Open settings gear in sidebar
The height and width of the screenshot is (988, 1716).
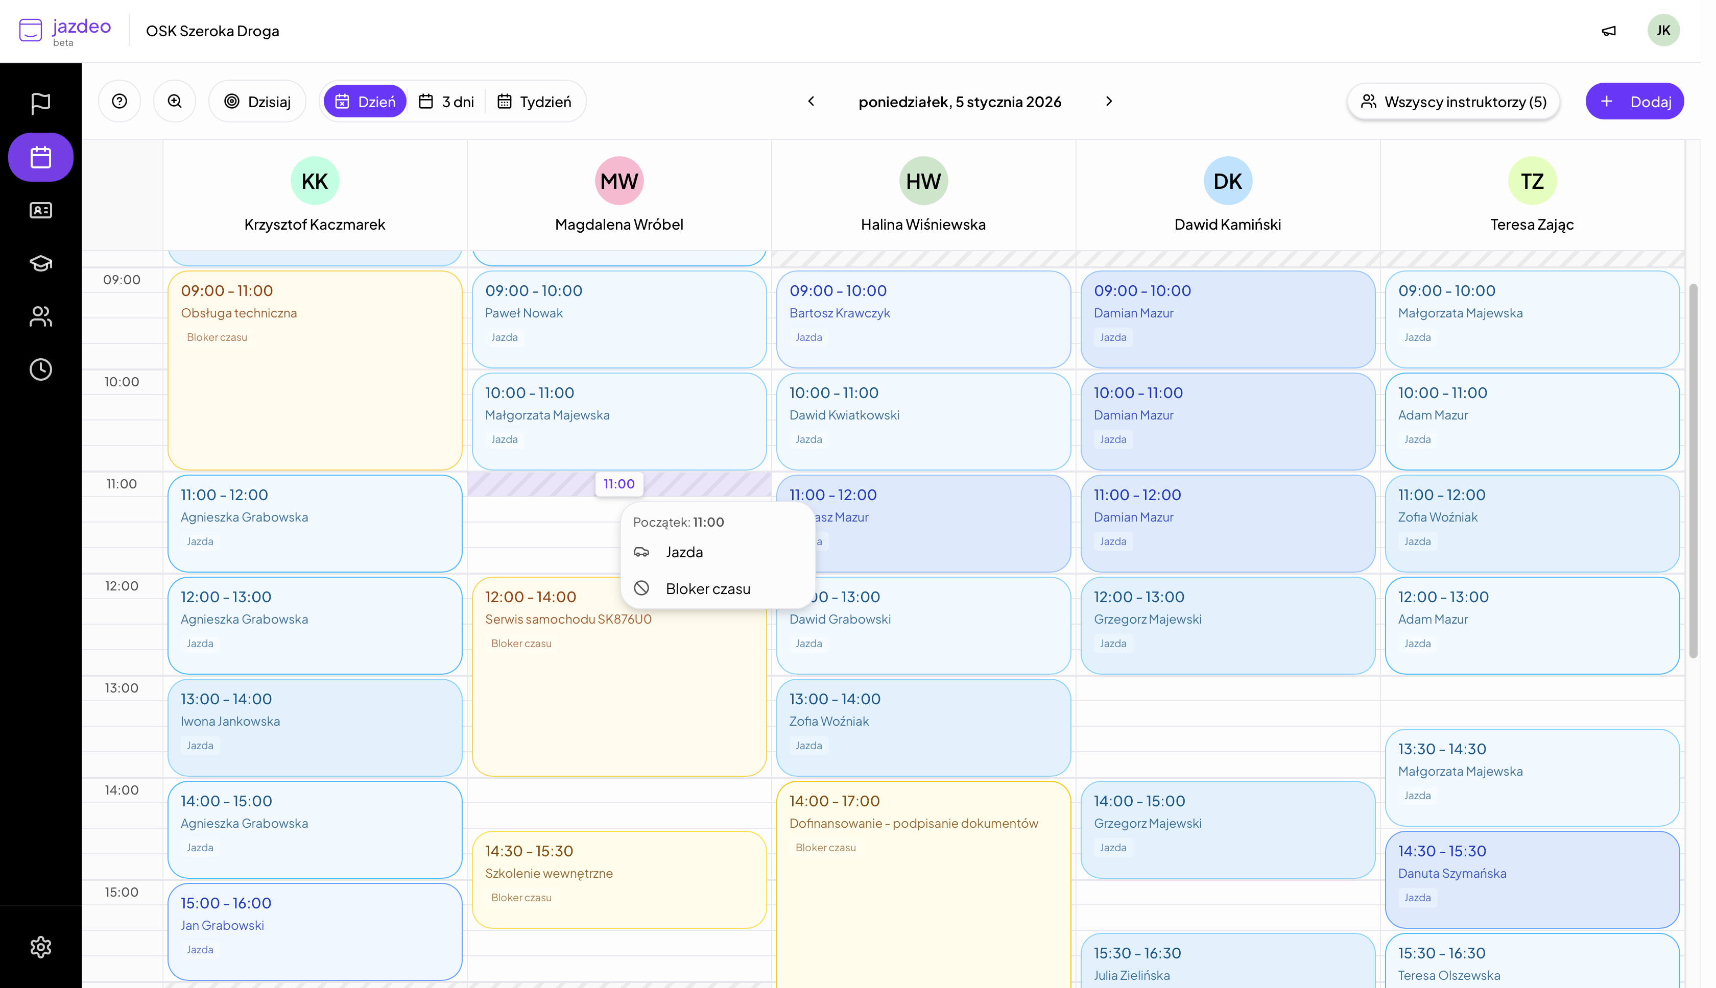41,947
